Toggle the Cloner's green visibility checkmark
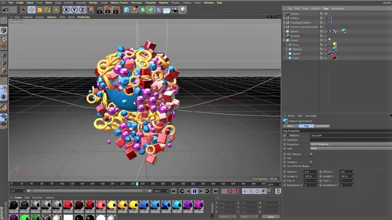 [x=326, y=40]
